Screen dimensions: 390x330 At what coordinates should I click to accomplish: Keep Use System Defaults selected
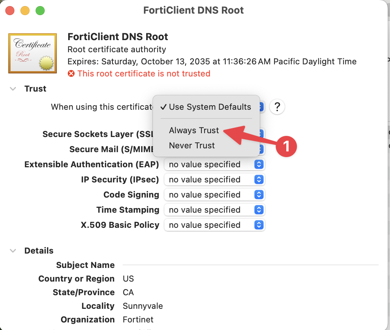pyautogui.click(x=209, y=107)
